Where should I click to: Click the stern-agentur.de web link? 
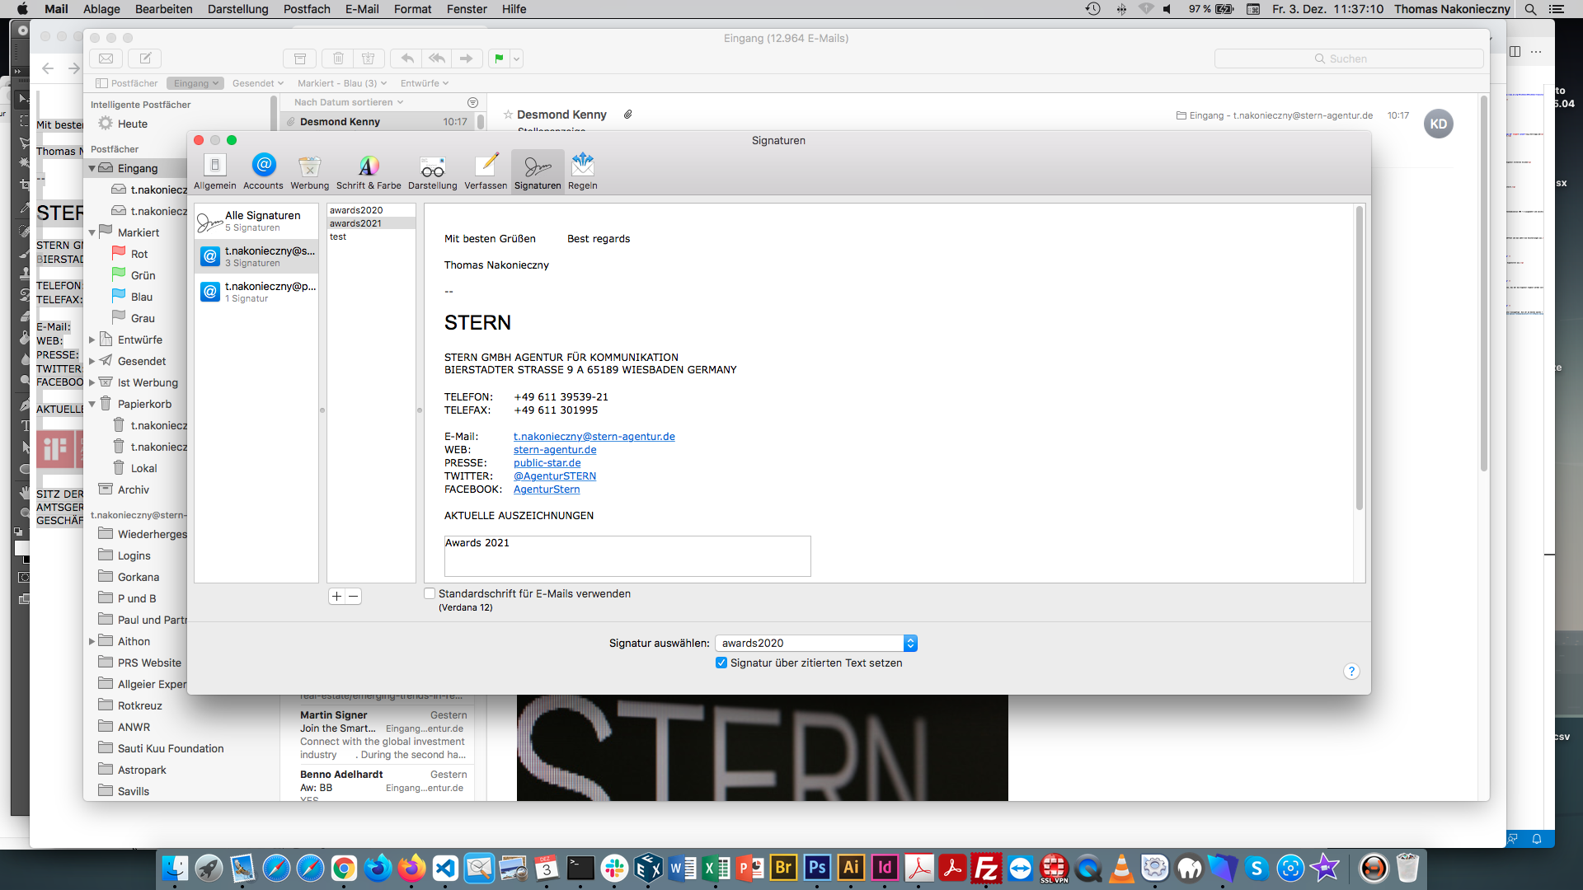coord(555,450)
